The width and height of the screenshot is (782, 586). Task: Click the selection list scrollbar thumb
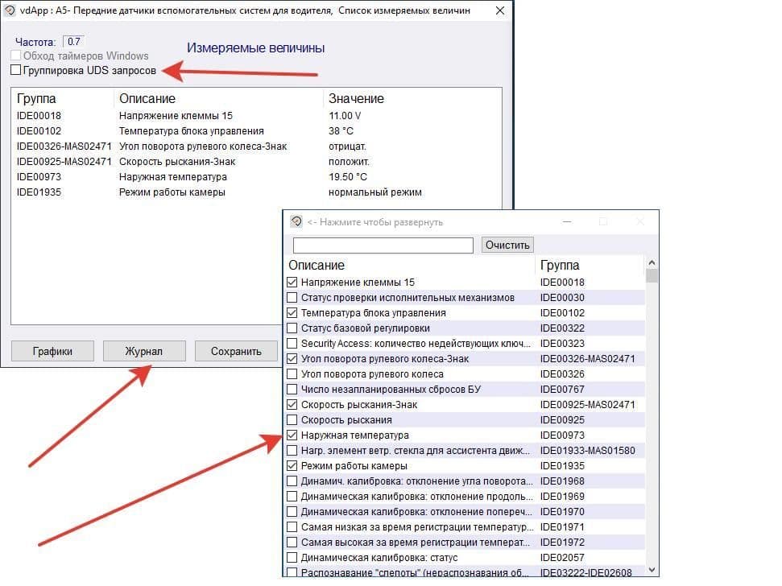click(x=652, y=275)
